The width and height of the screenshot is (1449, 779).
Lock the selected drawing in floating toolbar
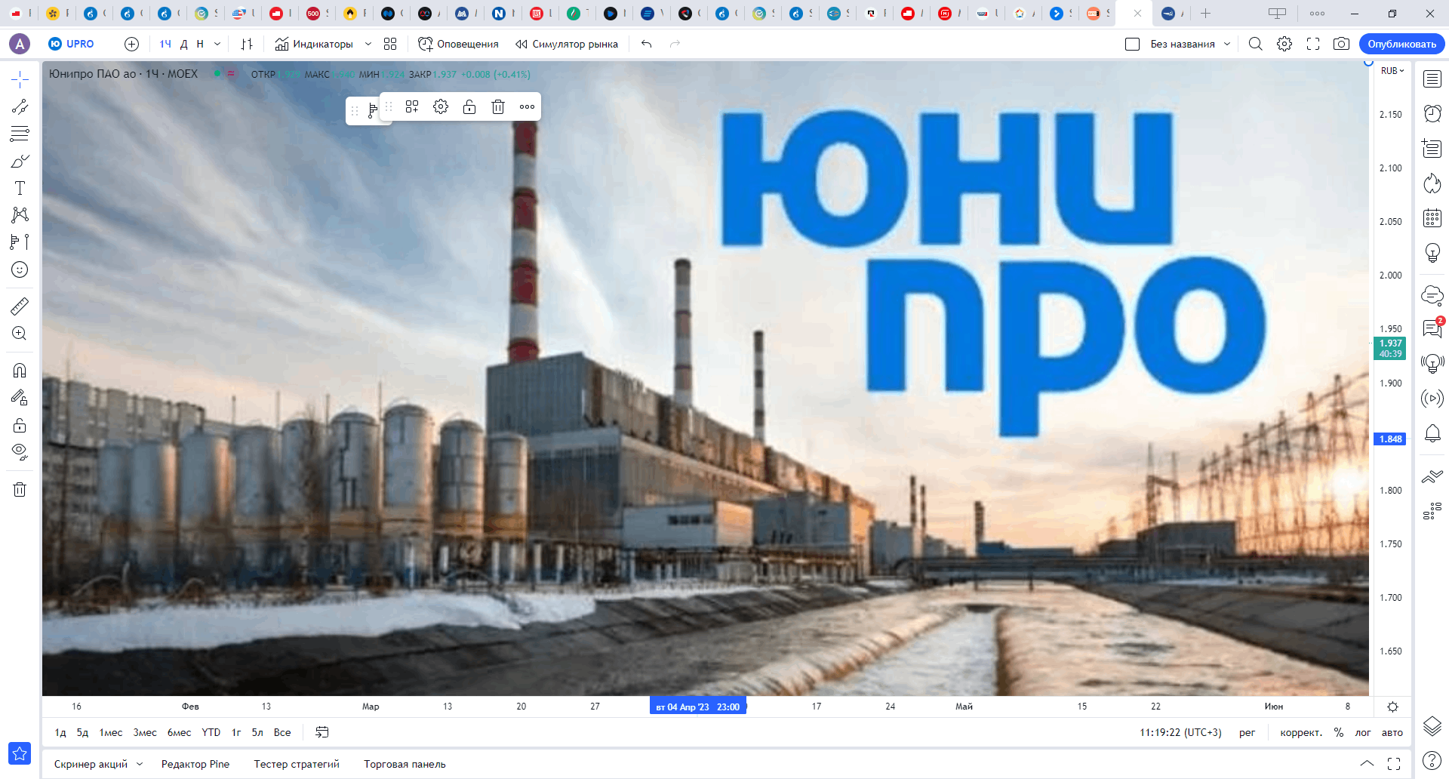(469, 106)
